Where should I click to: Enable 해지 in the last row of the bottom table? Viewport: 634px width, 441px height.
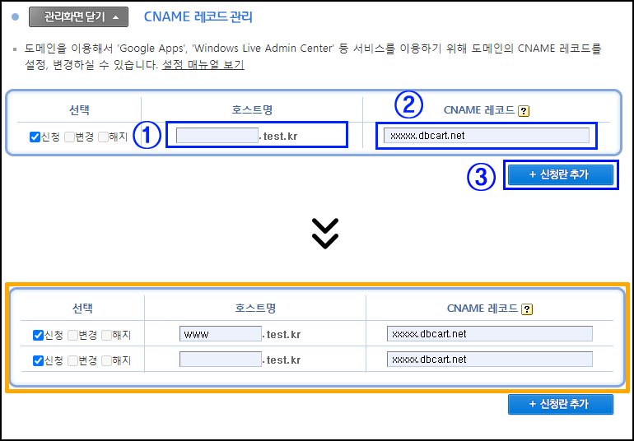click(106, 360)
